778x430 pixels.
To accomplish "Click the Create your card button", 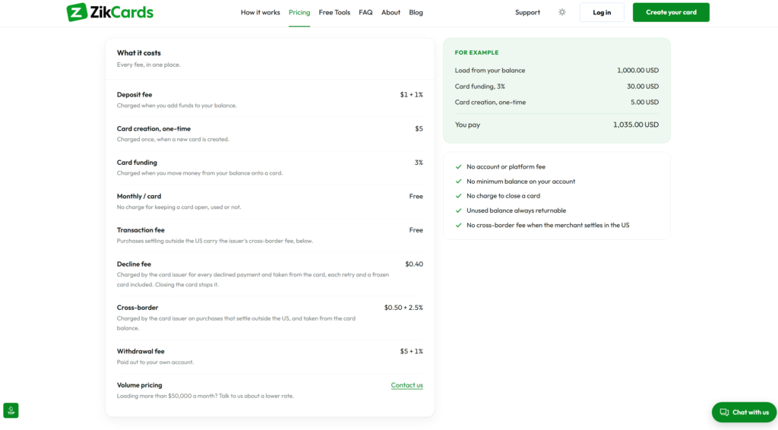I will click(671, 12).
